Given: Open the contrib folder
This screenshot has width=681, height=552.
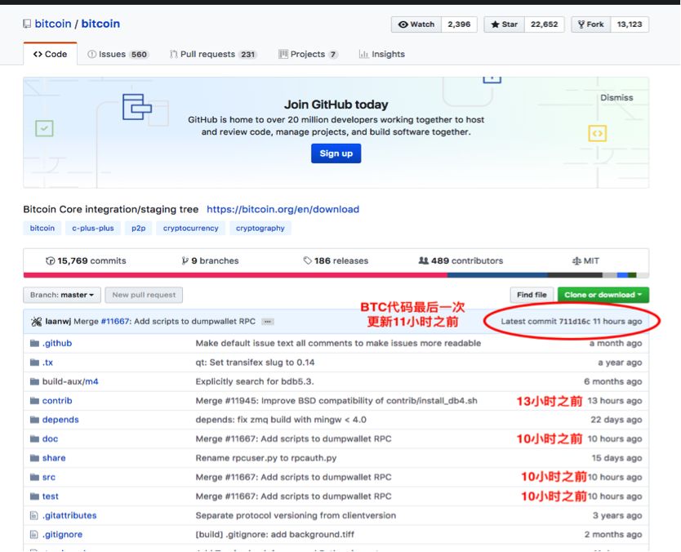Looking at the screenshot, I should (x=57, y=400).
